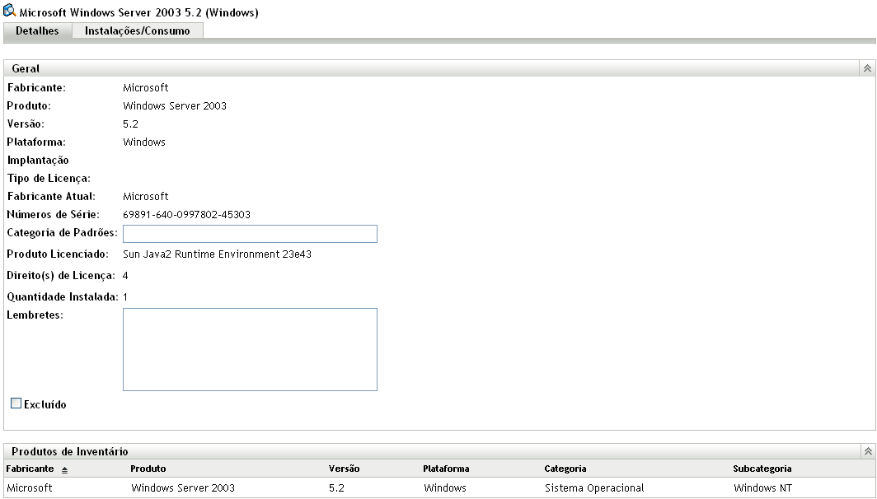The image size is (877, 499).
Task: Click into the Categoria de Padrões field
Action: coord(250,234)
